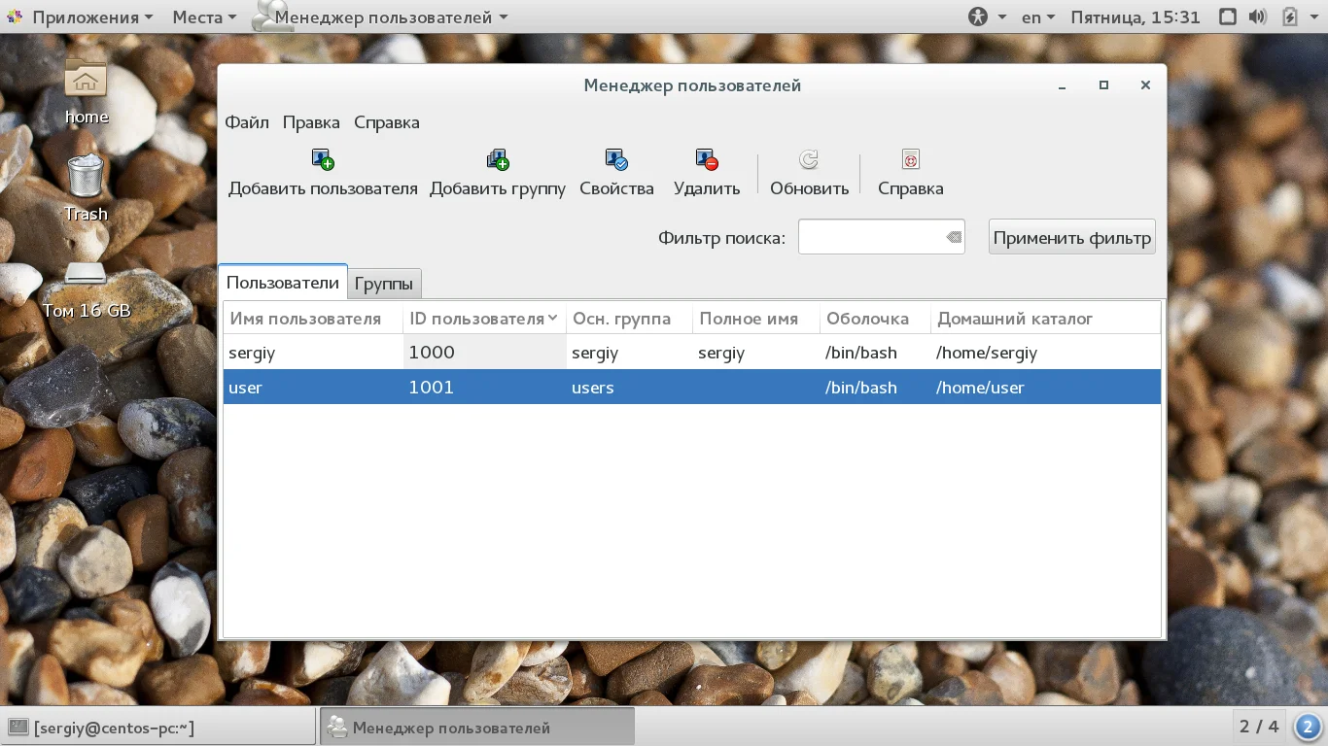Sort by ID пользователя column header
The height and width of the screenshot is (746, 1328).
pyautogui.click(x=484, y=319)
